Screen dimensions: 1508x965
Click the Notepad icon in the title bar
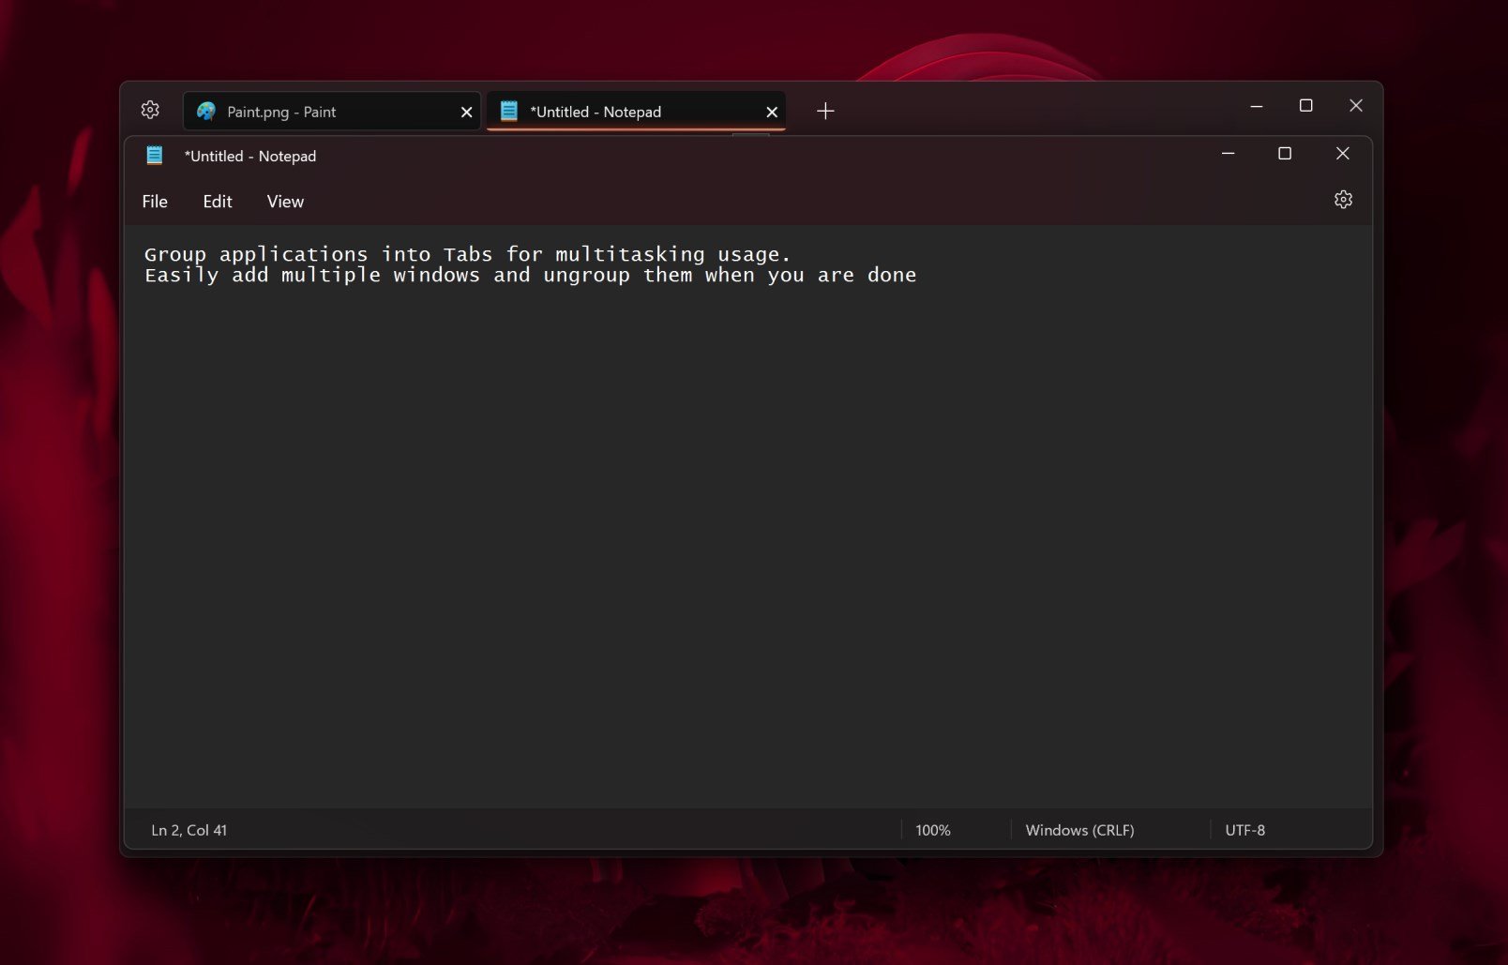pyautogui.click(x=154, y=156)
